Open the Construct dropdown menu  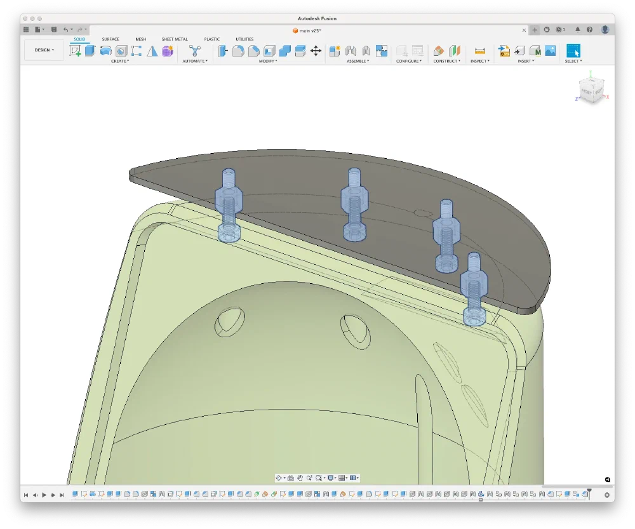pos(447,61)
